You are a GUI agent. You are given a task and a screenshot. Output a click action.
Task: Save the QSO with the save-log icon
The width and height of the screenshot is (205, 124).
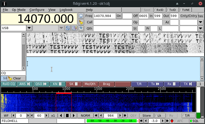(x=81, y=28)
